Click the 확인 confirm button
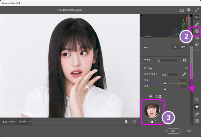Screen dimensions: 201x137 173,131
